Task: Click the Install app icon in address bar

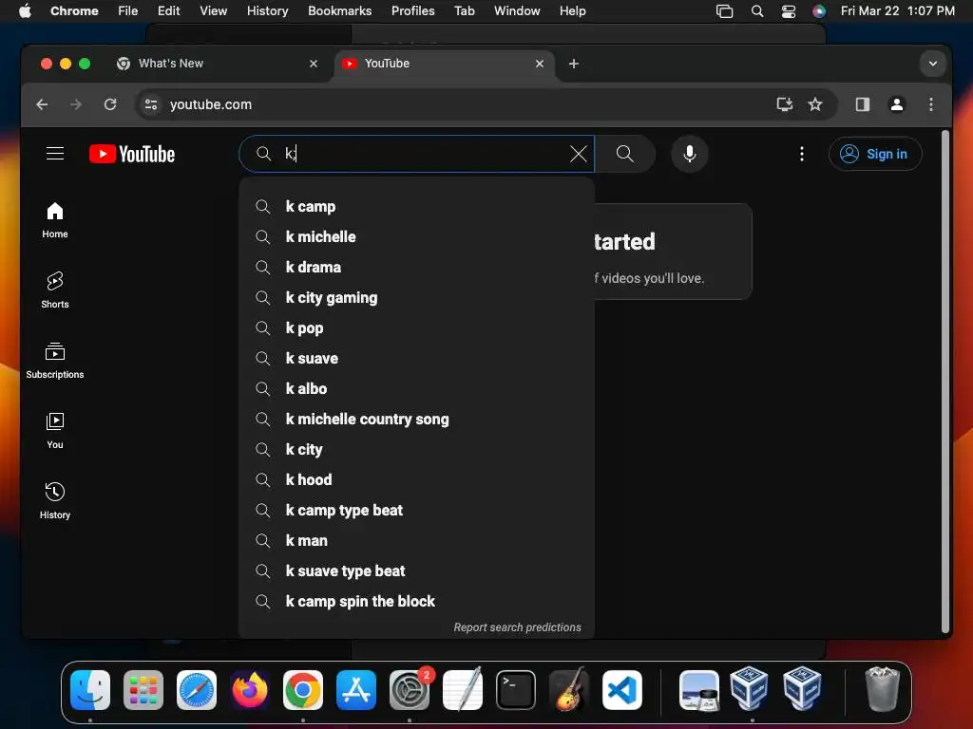Action: tap(784, 104)
